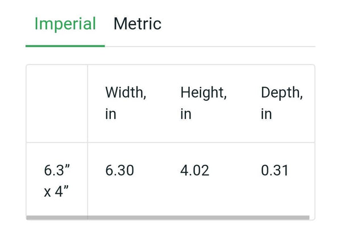Click the 4.02 height value cell
The image size is (341, 237).
(194, 171)
